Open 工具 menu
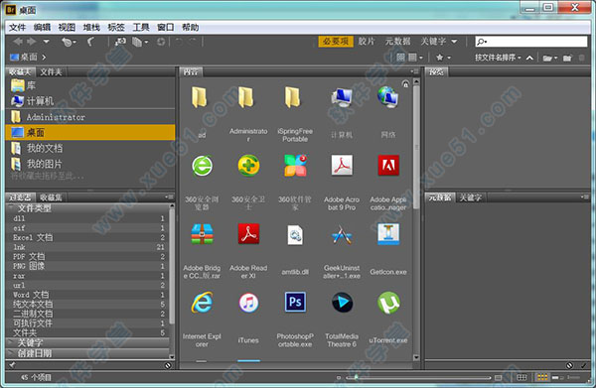Screen dimensions: 596x388 (x=141, y=28)
